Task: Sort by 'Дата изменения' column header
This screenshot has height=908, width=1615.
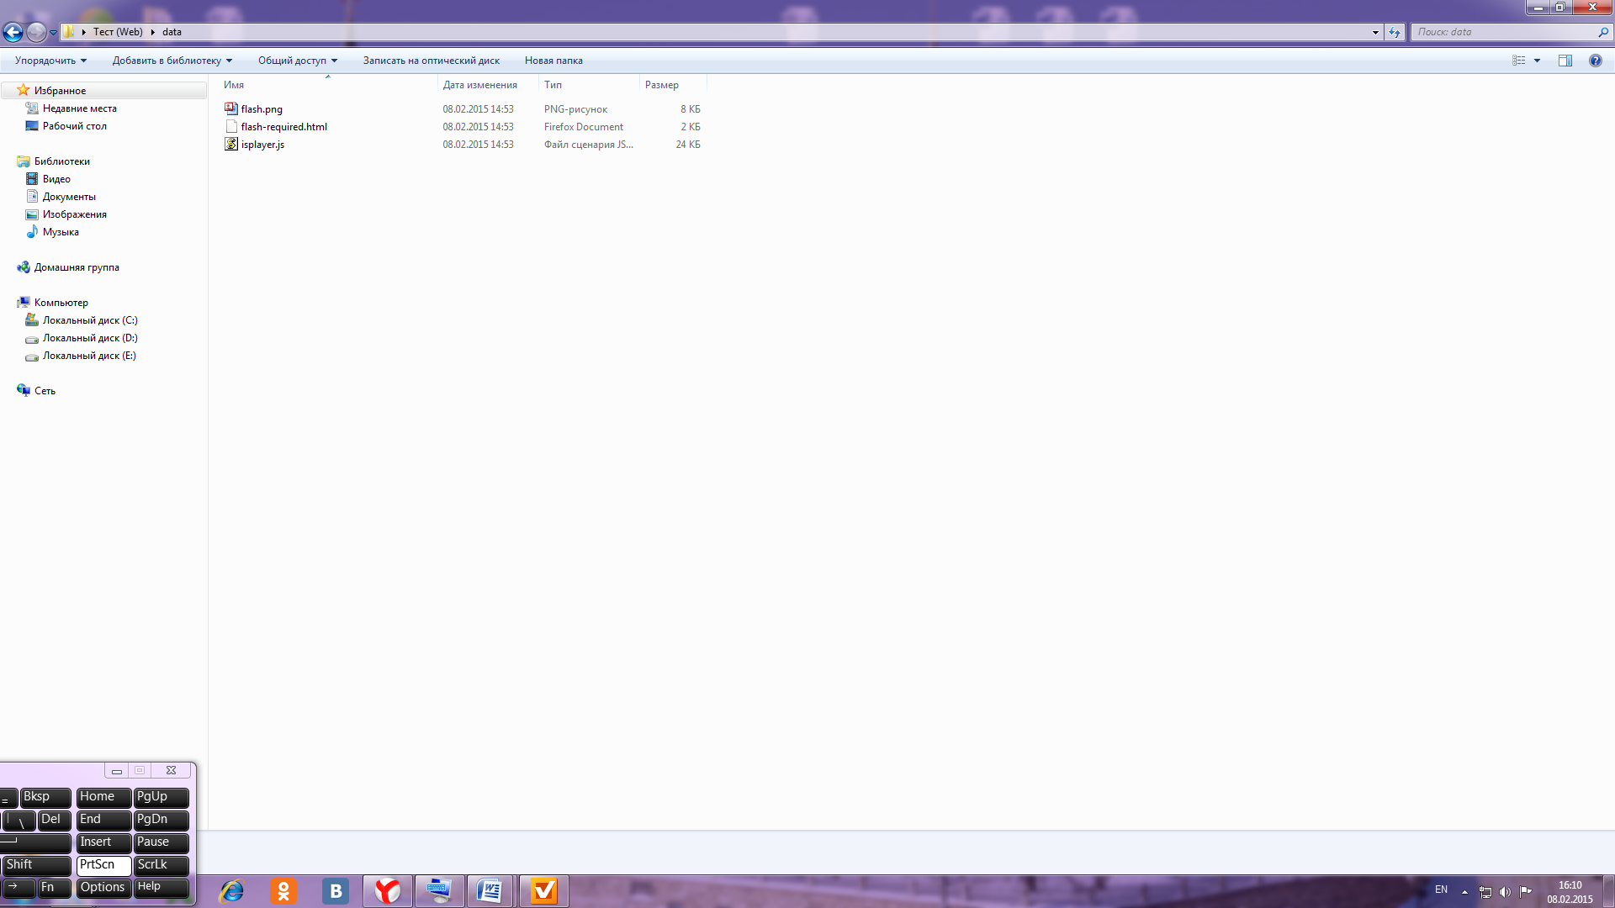Action: (x=488, y=85)
